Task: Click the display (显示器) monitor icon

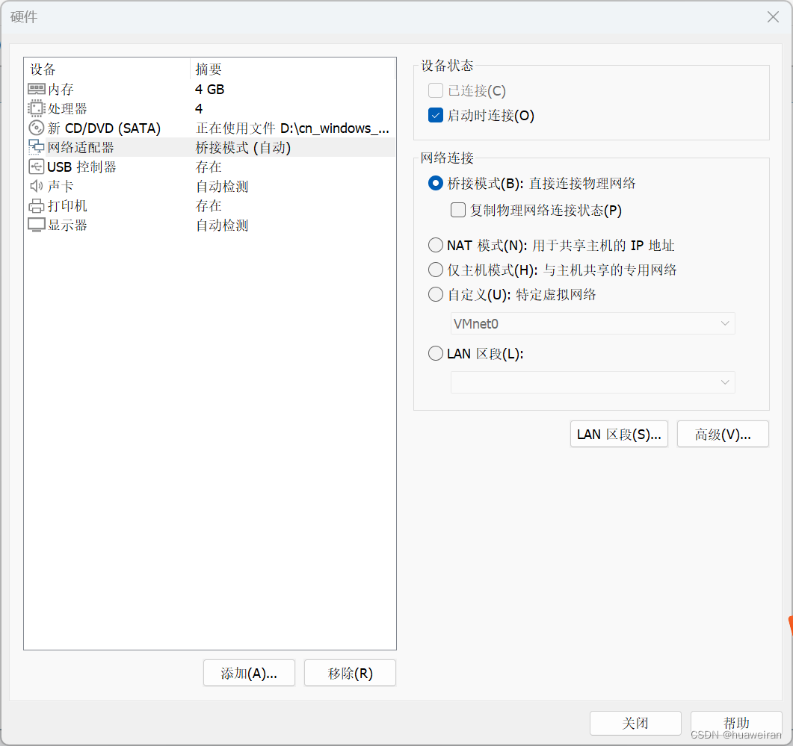Action: point(37,225)
